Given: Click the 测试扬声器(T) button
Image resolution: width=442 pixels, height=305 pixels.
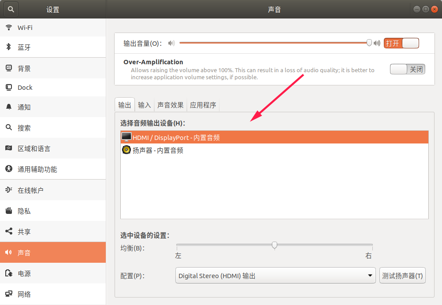Looking at the screenshot, I should 402,276.
